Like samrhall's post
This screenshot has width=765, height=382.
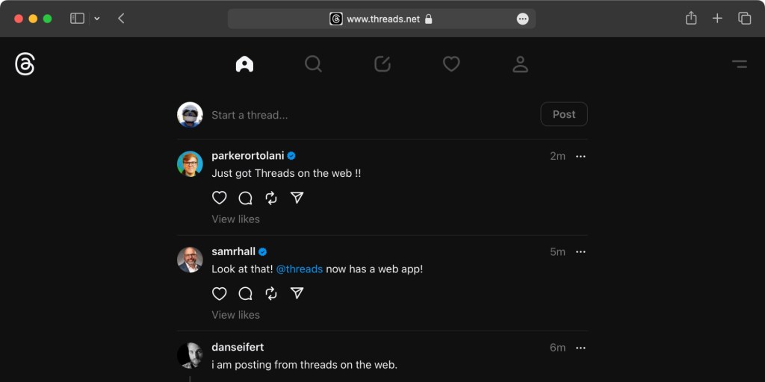pos(219,293)
